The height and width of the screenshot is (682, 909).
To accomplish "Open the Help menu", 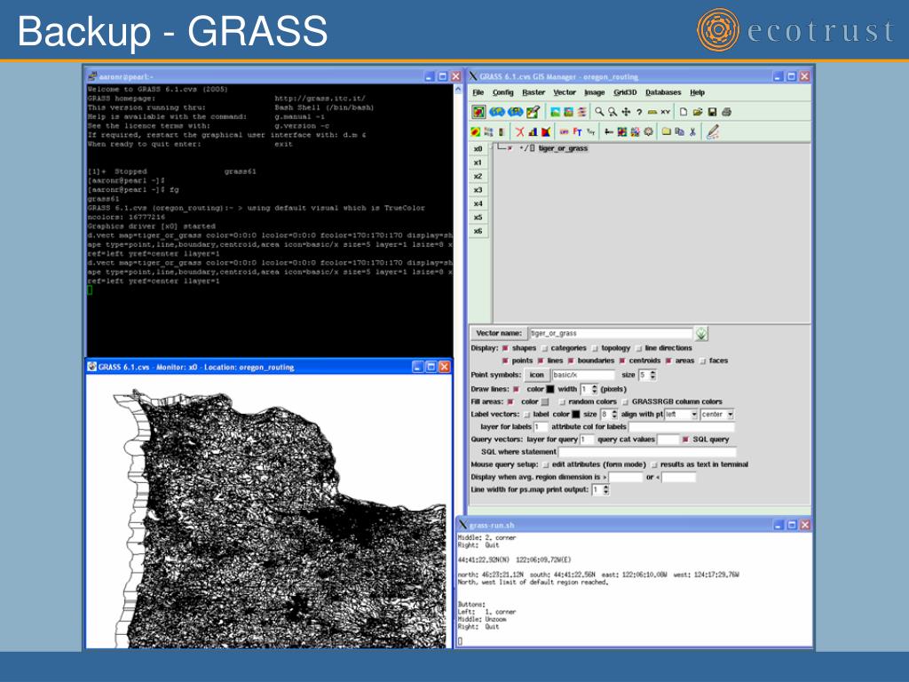I will pos(697,92).
